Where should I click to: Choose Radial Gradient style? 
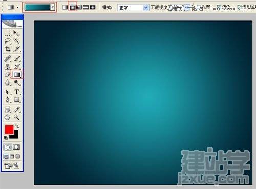click(72, 7)
